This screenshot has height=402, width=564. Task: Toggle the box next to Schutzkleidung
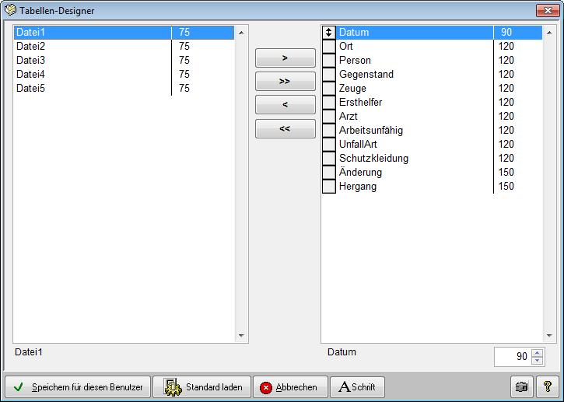pyautogui.click(x=329, y=159)
